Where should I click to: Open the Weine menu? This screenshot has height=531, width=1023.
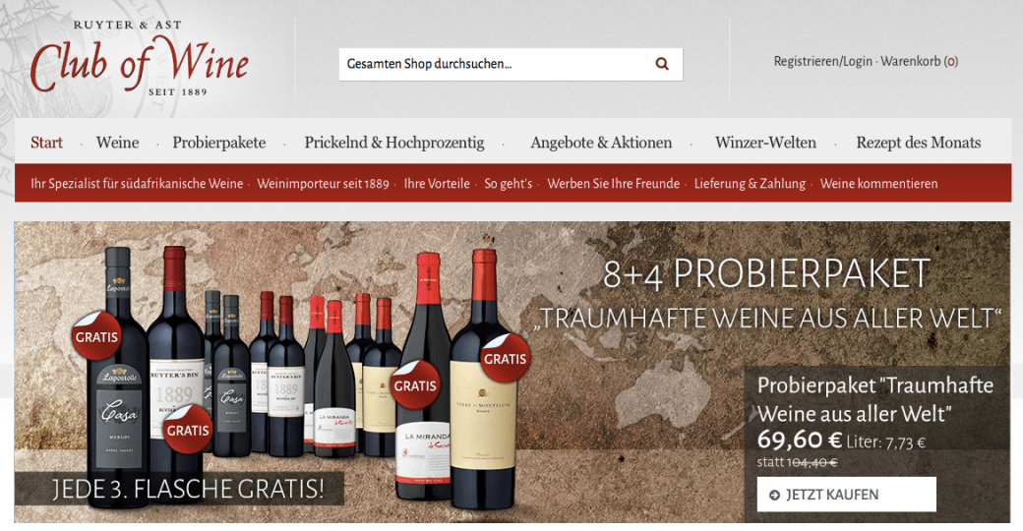pos(117,143)
